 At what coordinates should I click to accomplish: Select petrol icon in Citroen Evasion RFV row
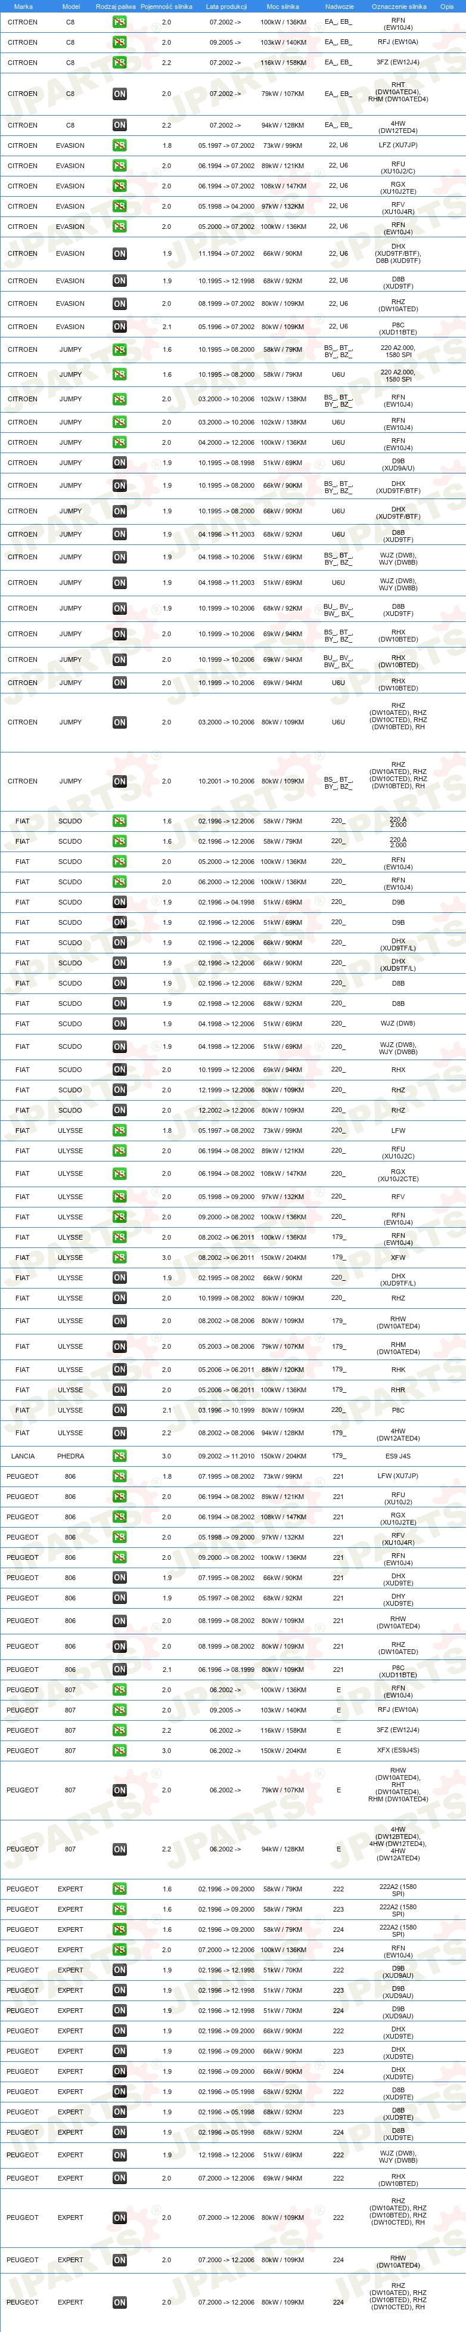coord(119,206)
